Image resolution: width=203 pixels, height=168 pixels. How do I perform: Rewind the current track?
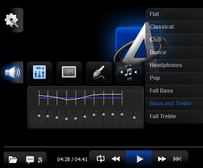(x=115, y=159)
